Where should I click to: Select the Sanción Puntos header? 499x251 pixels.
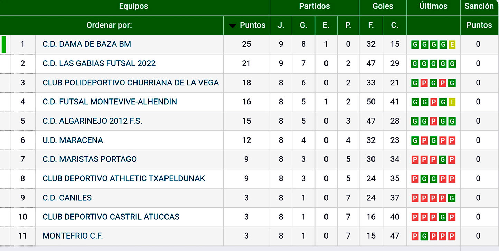click(479, 25)
